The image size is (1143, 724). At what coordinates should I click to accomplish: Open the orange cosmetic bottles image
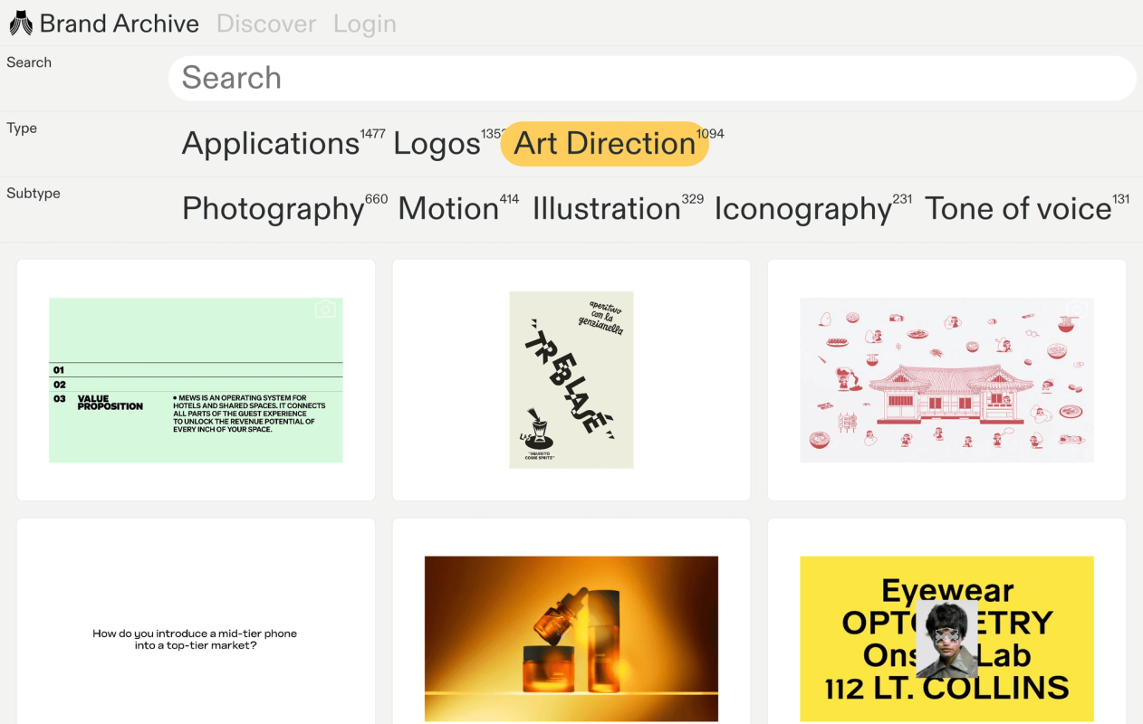tap(571, 639)
